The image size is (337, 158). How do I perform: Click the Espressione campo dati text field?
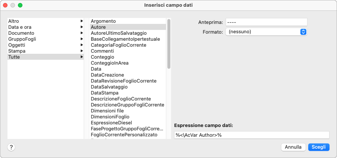[251, 135]
